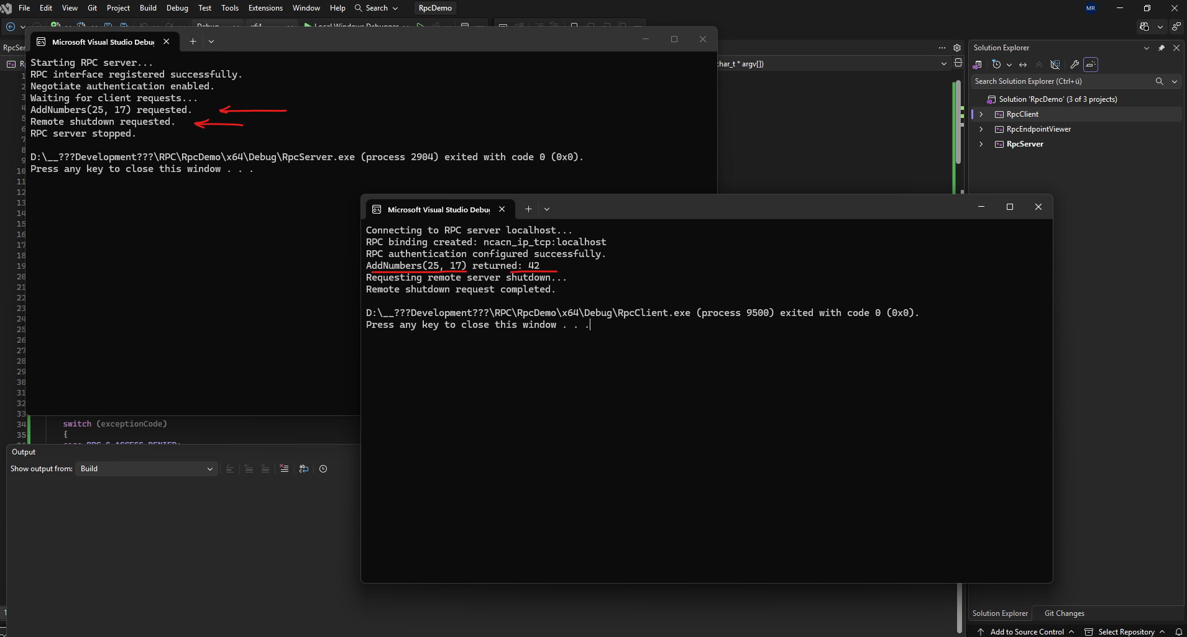Select the RpcServer project
This screenshot has height=637, width=1187.
tap(1025, 144)
